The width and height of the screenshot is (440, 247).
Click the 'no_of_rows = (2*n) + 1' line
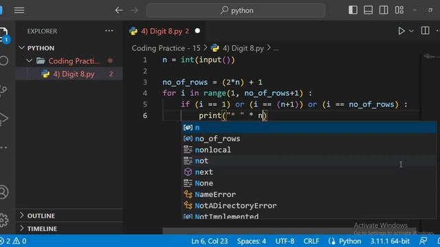(x=212, y=82)
